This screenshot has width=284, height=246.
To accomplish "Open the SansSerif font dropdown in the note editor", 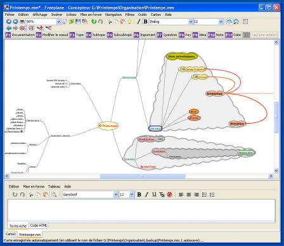I will [x=115, y=195].
